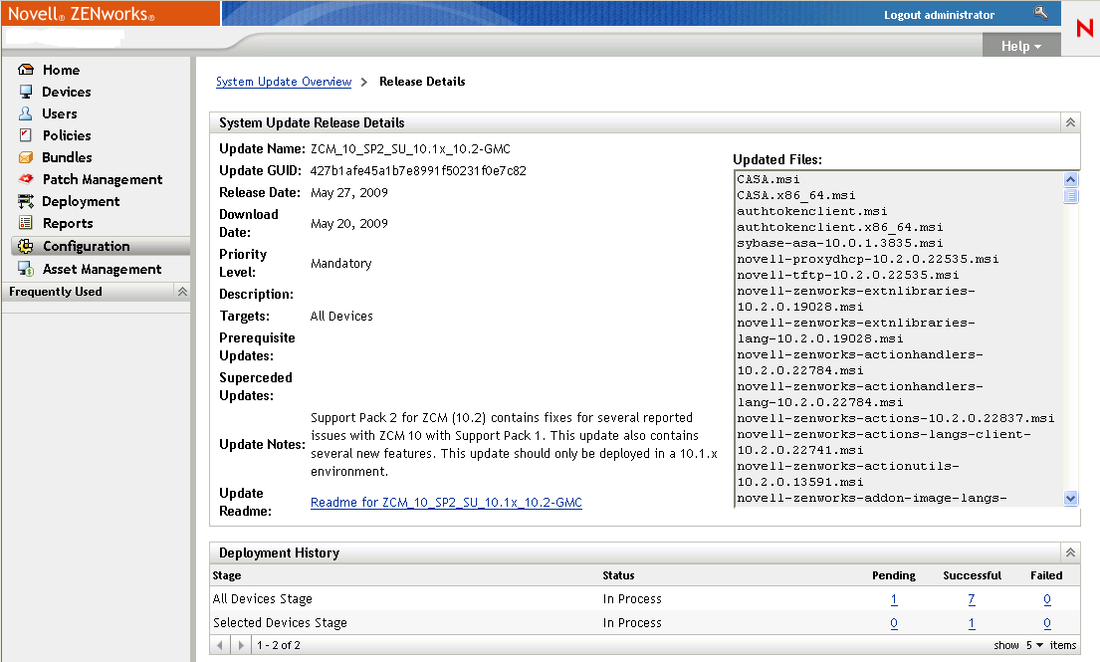Click novell-tftp-10.2.0.22535.msi file entry

pos(847,275)
